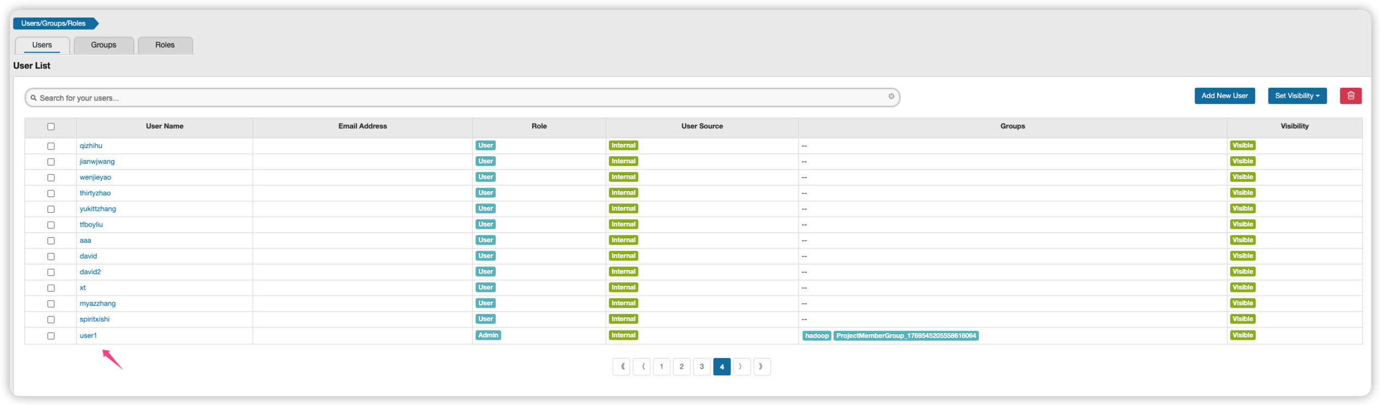Go to page 2 of user list

click(681, 367)
